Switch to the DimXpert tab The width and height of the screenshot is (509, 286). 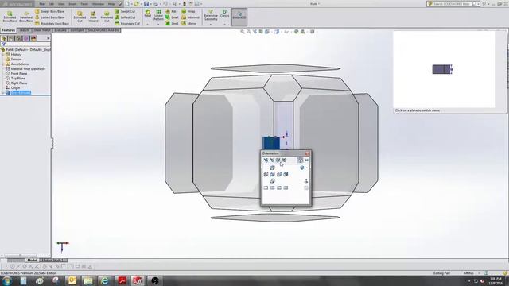click(x=77, y=30)
